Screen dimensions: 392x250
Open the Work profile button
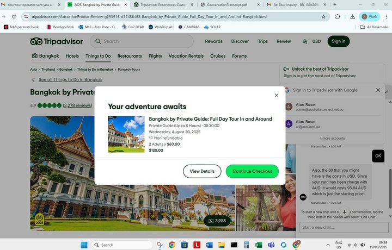point(370,17)
